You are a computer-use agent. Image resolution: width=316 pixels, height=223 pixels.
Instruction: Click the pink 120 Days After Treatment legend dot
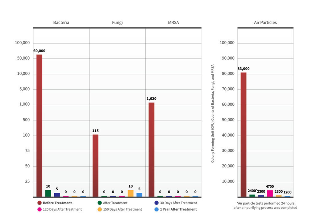(x=39, y=209)
